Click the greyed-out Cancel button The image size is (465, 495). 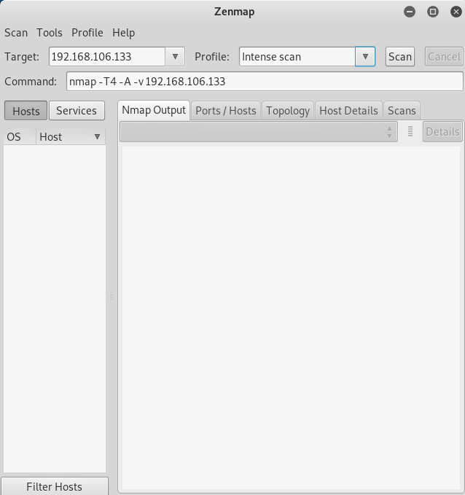point(444,57)
